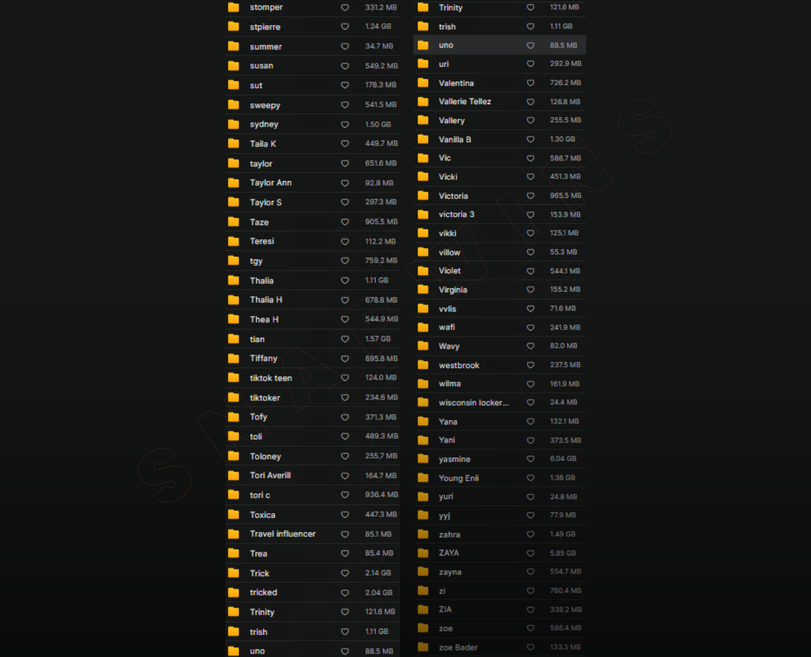Favorite the Virginia folder
This screenshot has width=811, height=657.
tap(530, 290)
